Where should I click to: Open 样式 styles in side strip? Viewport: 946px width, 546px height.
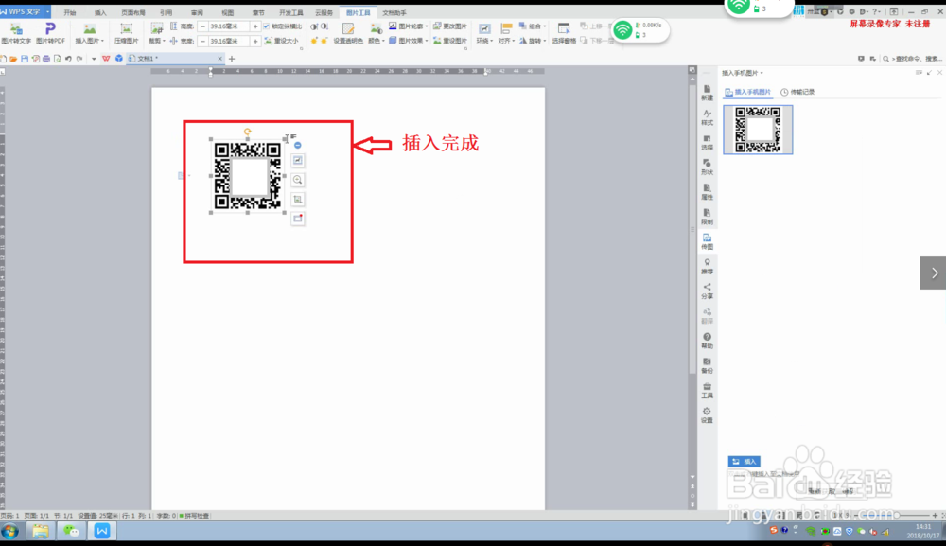(707, 117)
